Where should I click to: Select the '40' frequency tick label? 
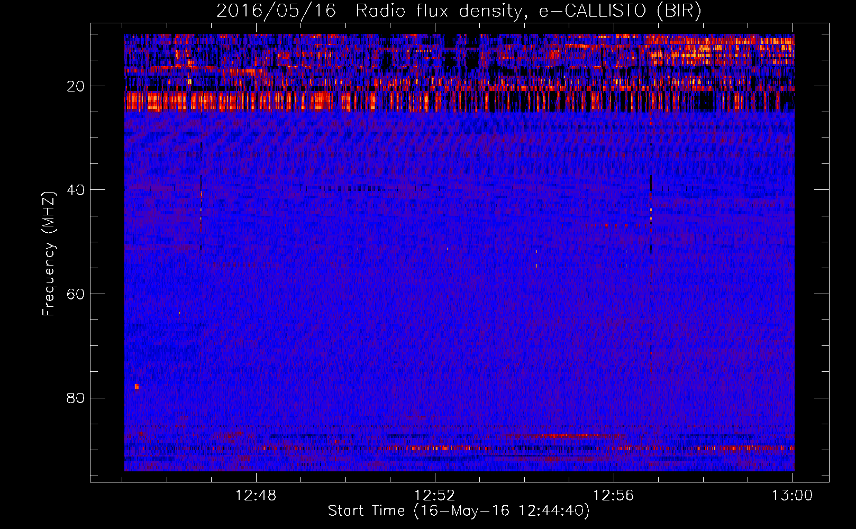point(76,189)
